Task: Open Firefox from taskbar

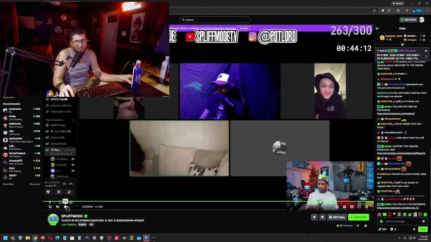Action: (x=42, y=238)
